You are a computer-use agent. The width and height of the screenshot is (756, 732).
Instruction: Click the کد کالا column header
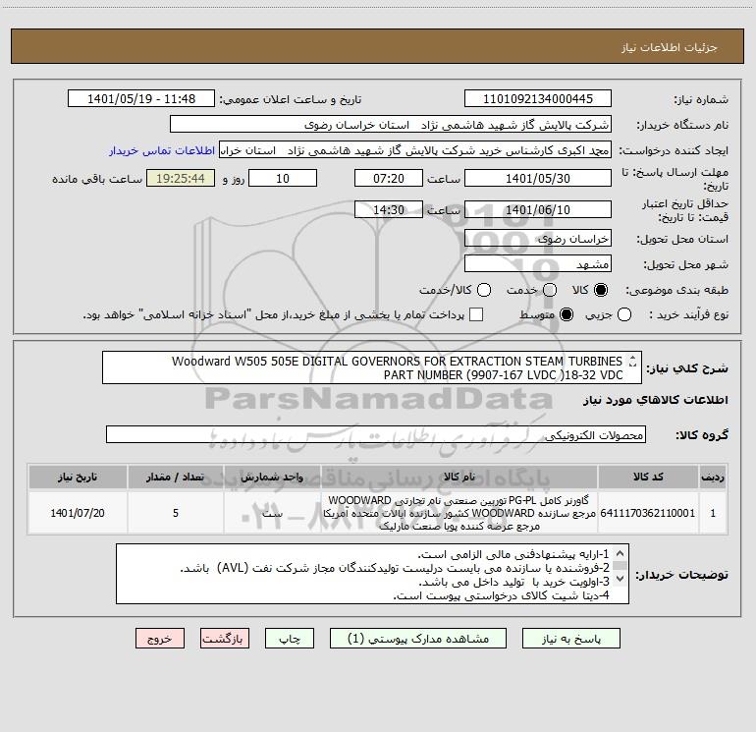point(648,477)
